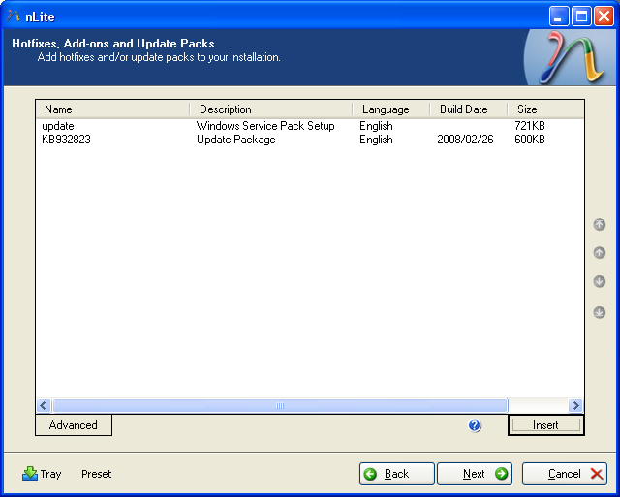Sort list by Language column header
This screenshot has height=497, width=620.
391,109
